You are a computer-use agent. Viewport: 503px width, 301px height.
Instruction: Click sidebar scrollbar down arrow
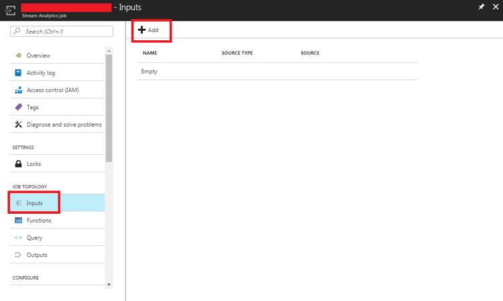(109, 285)
